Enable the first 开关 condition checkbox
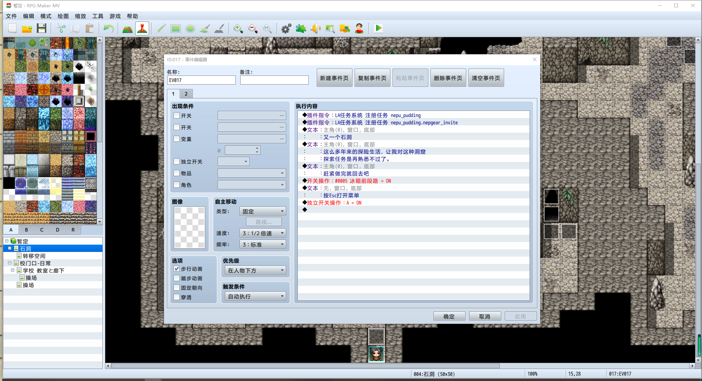 (177, 116)
